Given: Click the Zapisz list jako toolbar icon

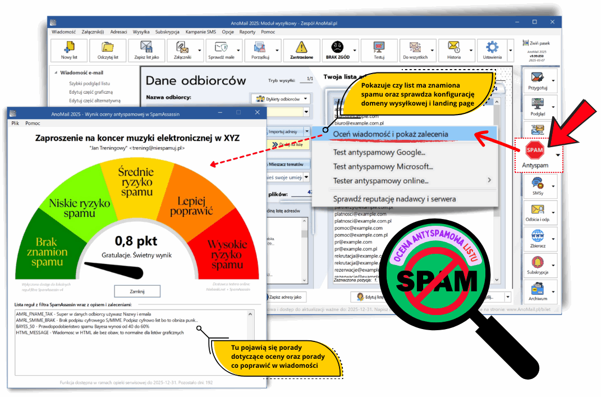Looking at the screenshot, I should tap(146, 50).
